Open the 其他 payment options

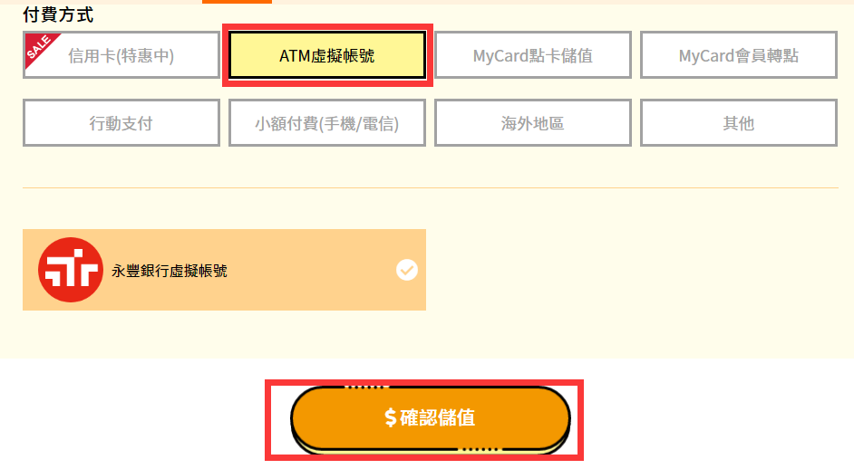(x=739, y=123)
